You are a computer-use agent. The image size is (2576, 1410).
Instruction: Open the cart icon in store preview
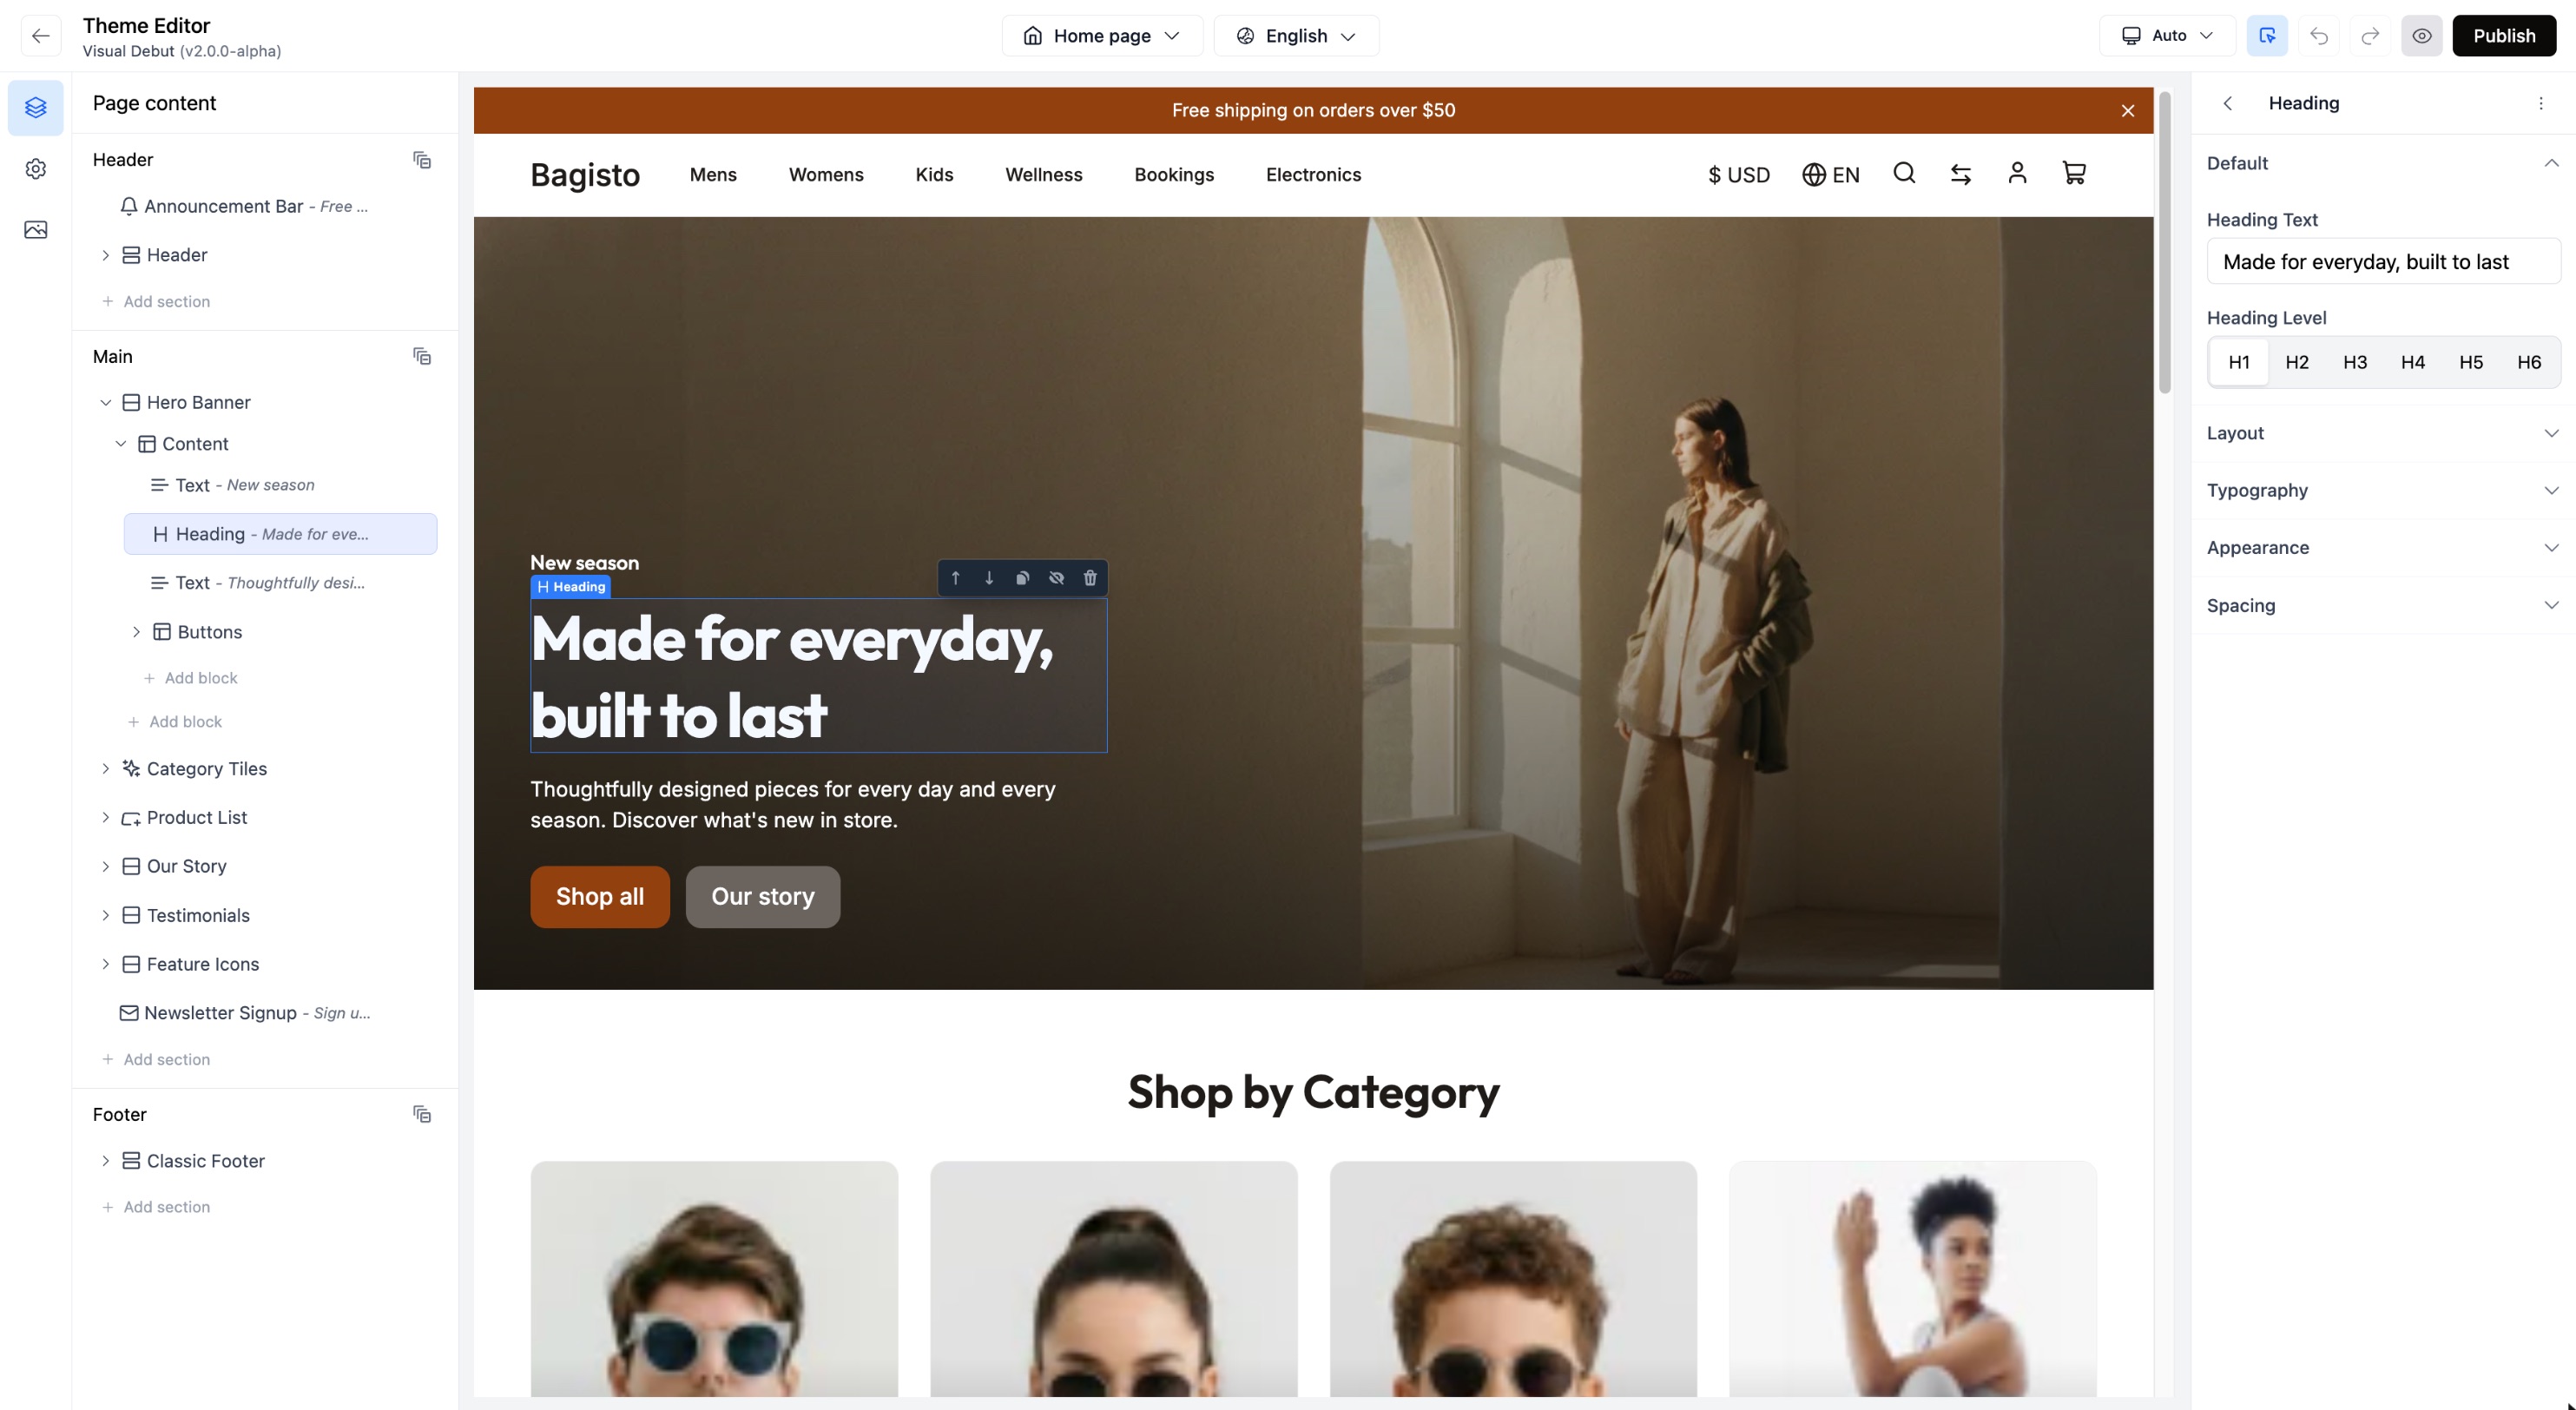coord(2074,174)
